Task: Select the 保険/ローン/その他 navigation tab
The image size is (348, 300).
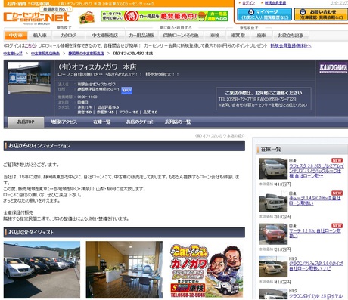Action: (x=181, y=36)
